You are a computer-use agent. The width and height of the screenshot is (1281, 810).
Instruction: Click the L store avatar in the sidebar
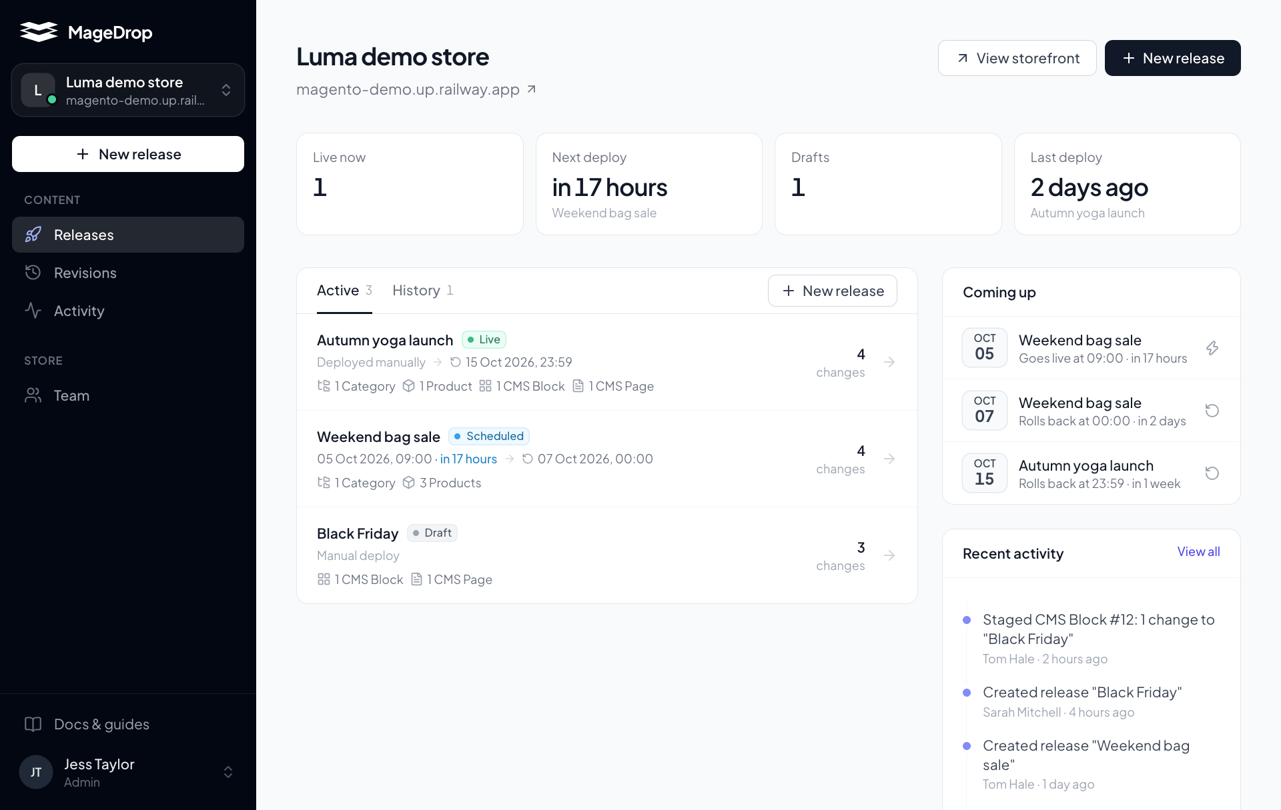click(x=38, y=90)
